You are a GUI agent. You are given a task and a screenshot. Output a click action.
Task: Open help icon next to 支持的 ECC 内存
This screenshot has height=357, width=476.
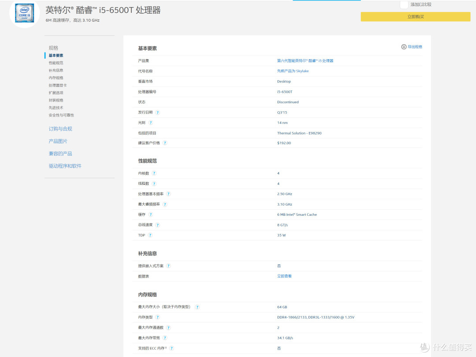click(171, 348)
